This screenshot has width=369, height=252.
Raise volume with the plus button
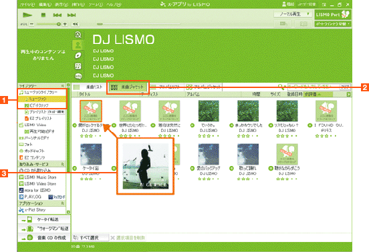[x=66, y=24]
